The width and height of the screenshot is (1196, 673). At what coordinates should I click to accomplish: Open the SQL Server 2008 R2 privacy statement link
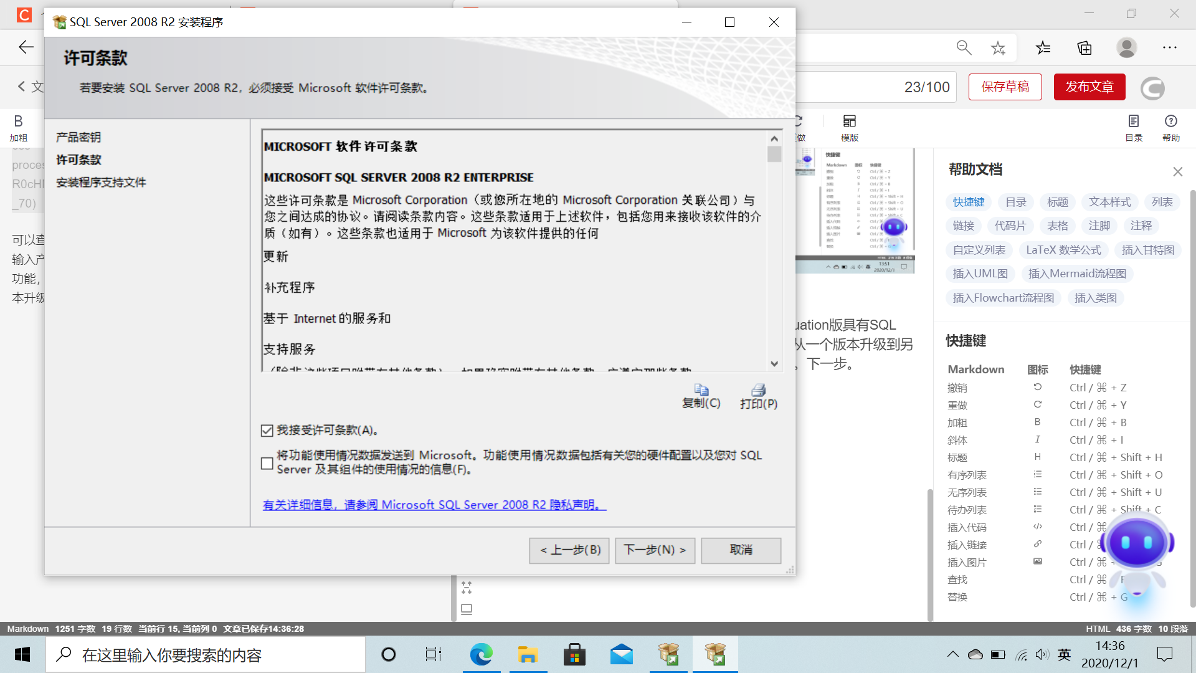(x=434, y=505)
